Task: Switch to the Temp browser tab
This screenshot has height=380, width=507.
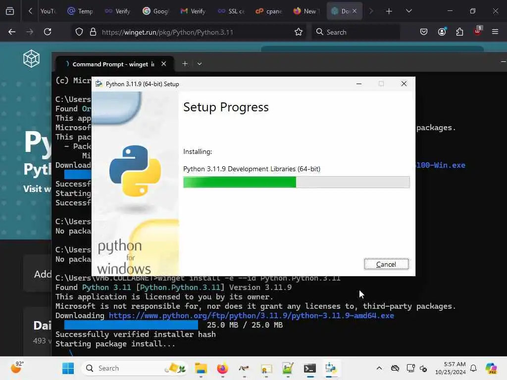Action: (x=80, y=11)
